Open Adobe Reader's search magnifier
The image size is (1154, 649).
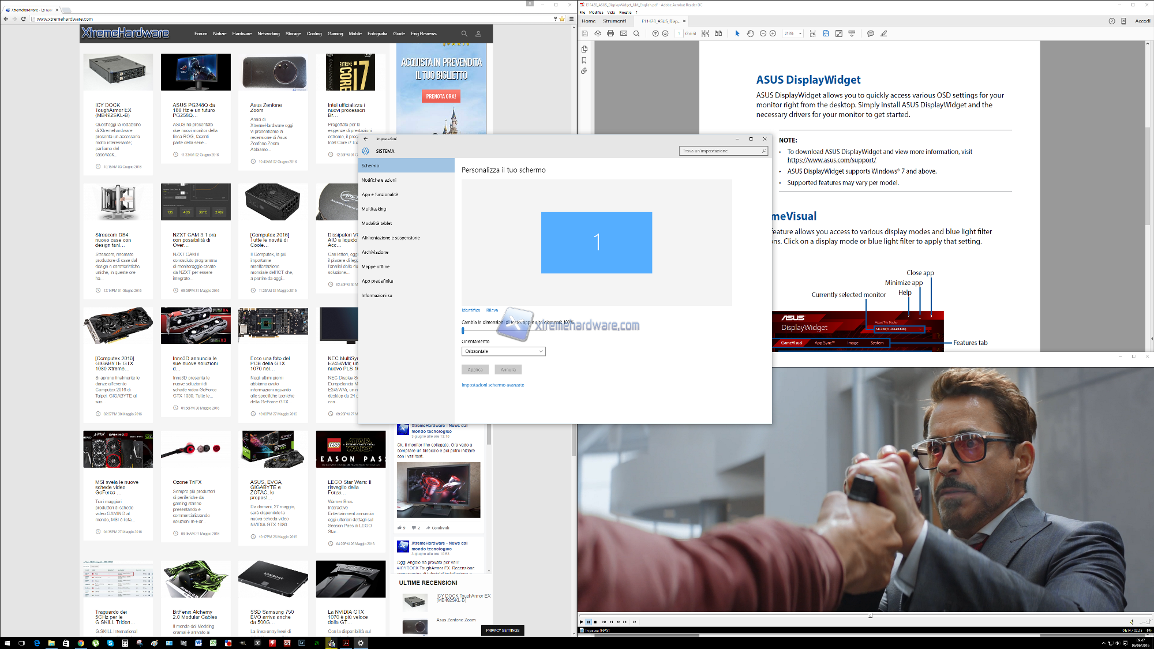click(636, 33)
